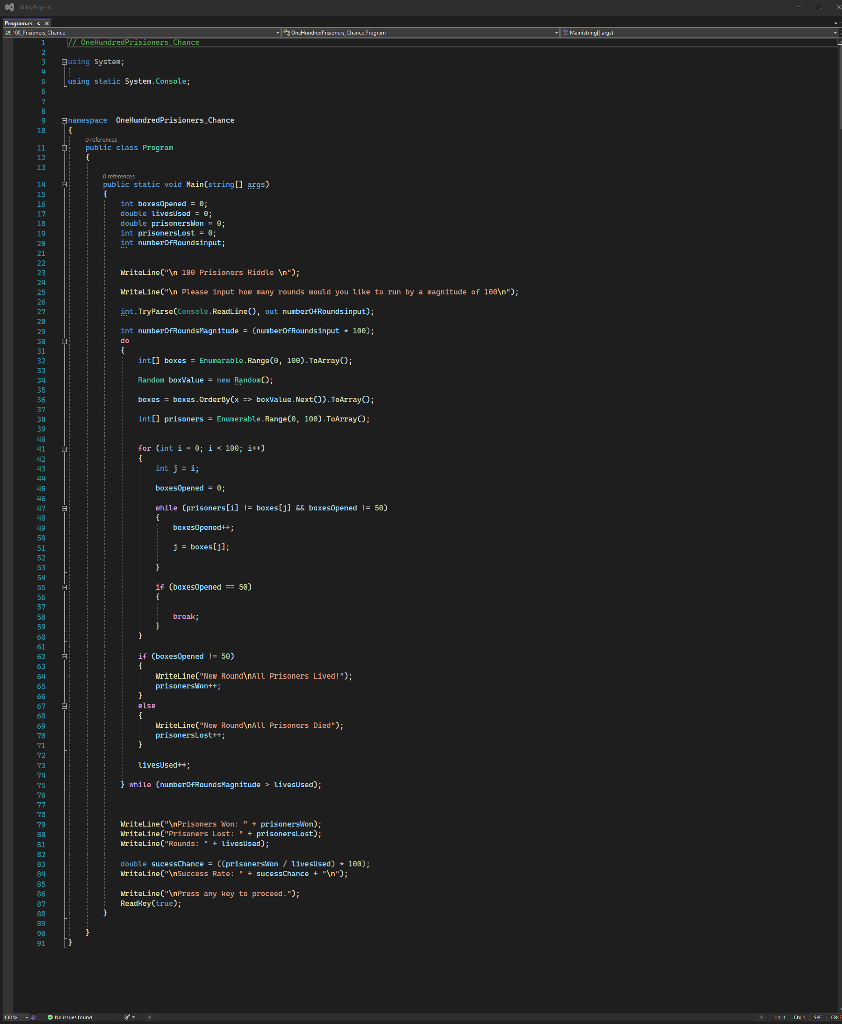Click the green No issues found checkmark

[x=50, y=1017]
